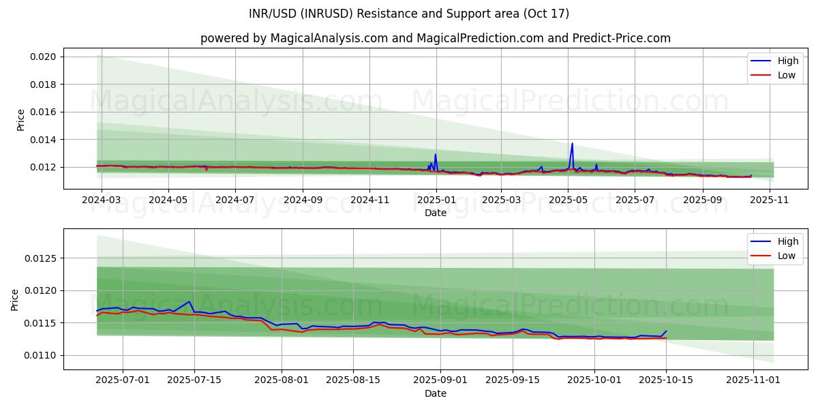818x409 pixels.
Task: Open the powered by MagicalAnalysis.com subtitle text
Action: (x=436, y=38)
